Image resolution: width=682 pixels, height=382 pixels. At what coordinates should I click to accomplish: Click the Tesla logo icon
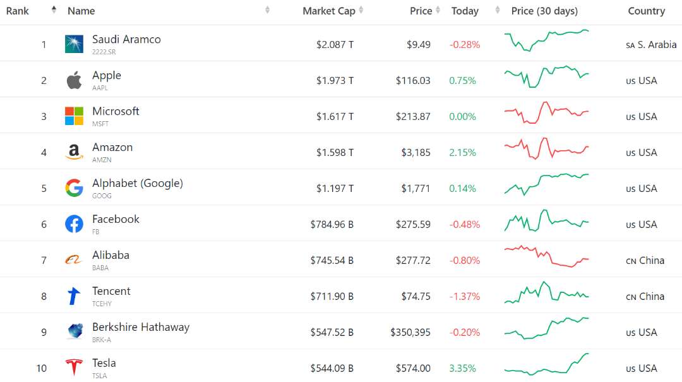point(74,367)
